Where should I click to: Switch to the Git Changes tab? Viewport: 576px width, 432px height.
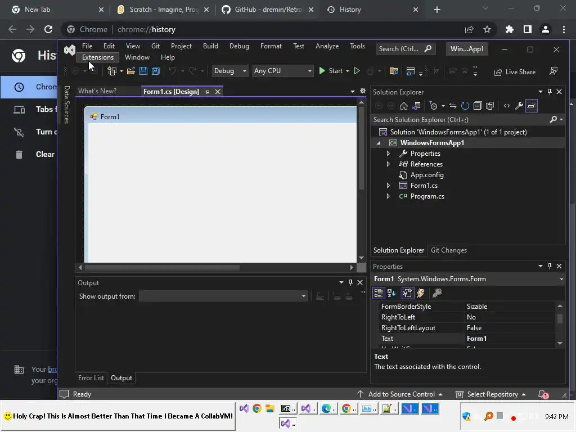tap(448, 250)
